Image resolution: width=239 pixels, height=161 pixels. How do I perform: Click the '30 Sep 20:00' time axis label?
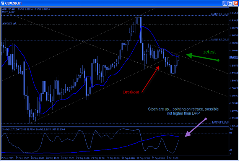(x=159, y=158)
